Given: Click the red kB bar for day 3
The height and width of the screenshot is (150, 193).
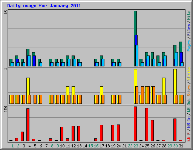Looking at the screenshot, I should [22, 136].
